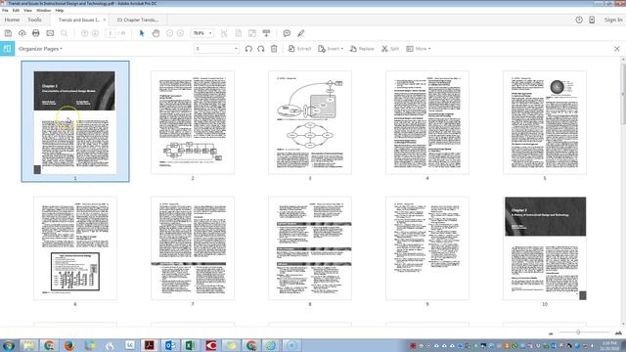Switch to the Home tab
This screenshot has height=352, width=626.
(12, 20)
